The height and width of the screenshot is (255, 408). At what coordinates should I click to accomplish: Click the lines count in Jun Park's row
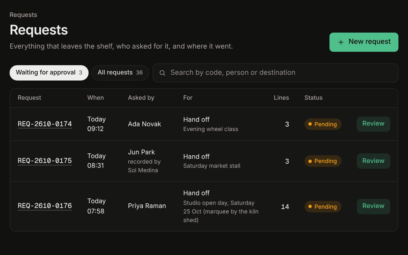pyautogui.click(x=287, y=161)
